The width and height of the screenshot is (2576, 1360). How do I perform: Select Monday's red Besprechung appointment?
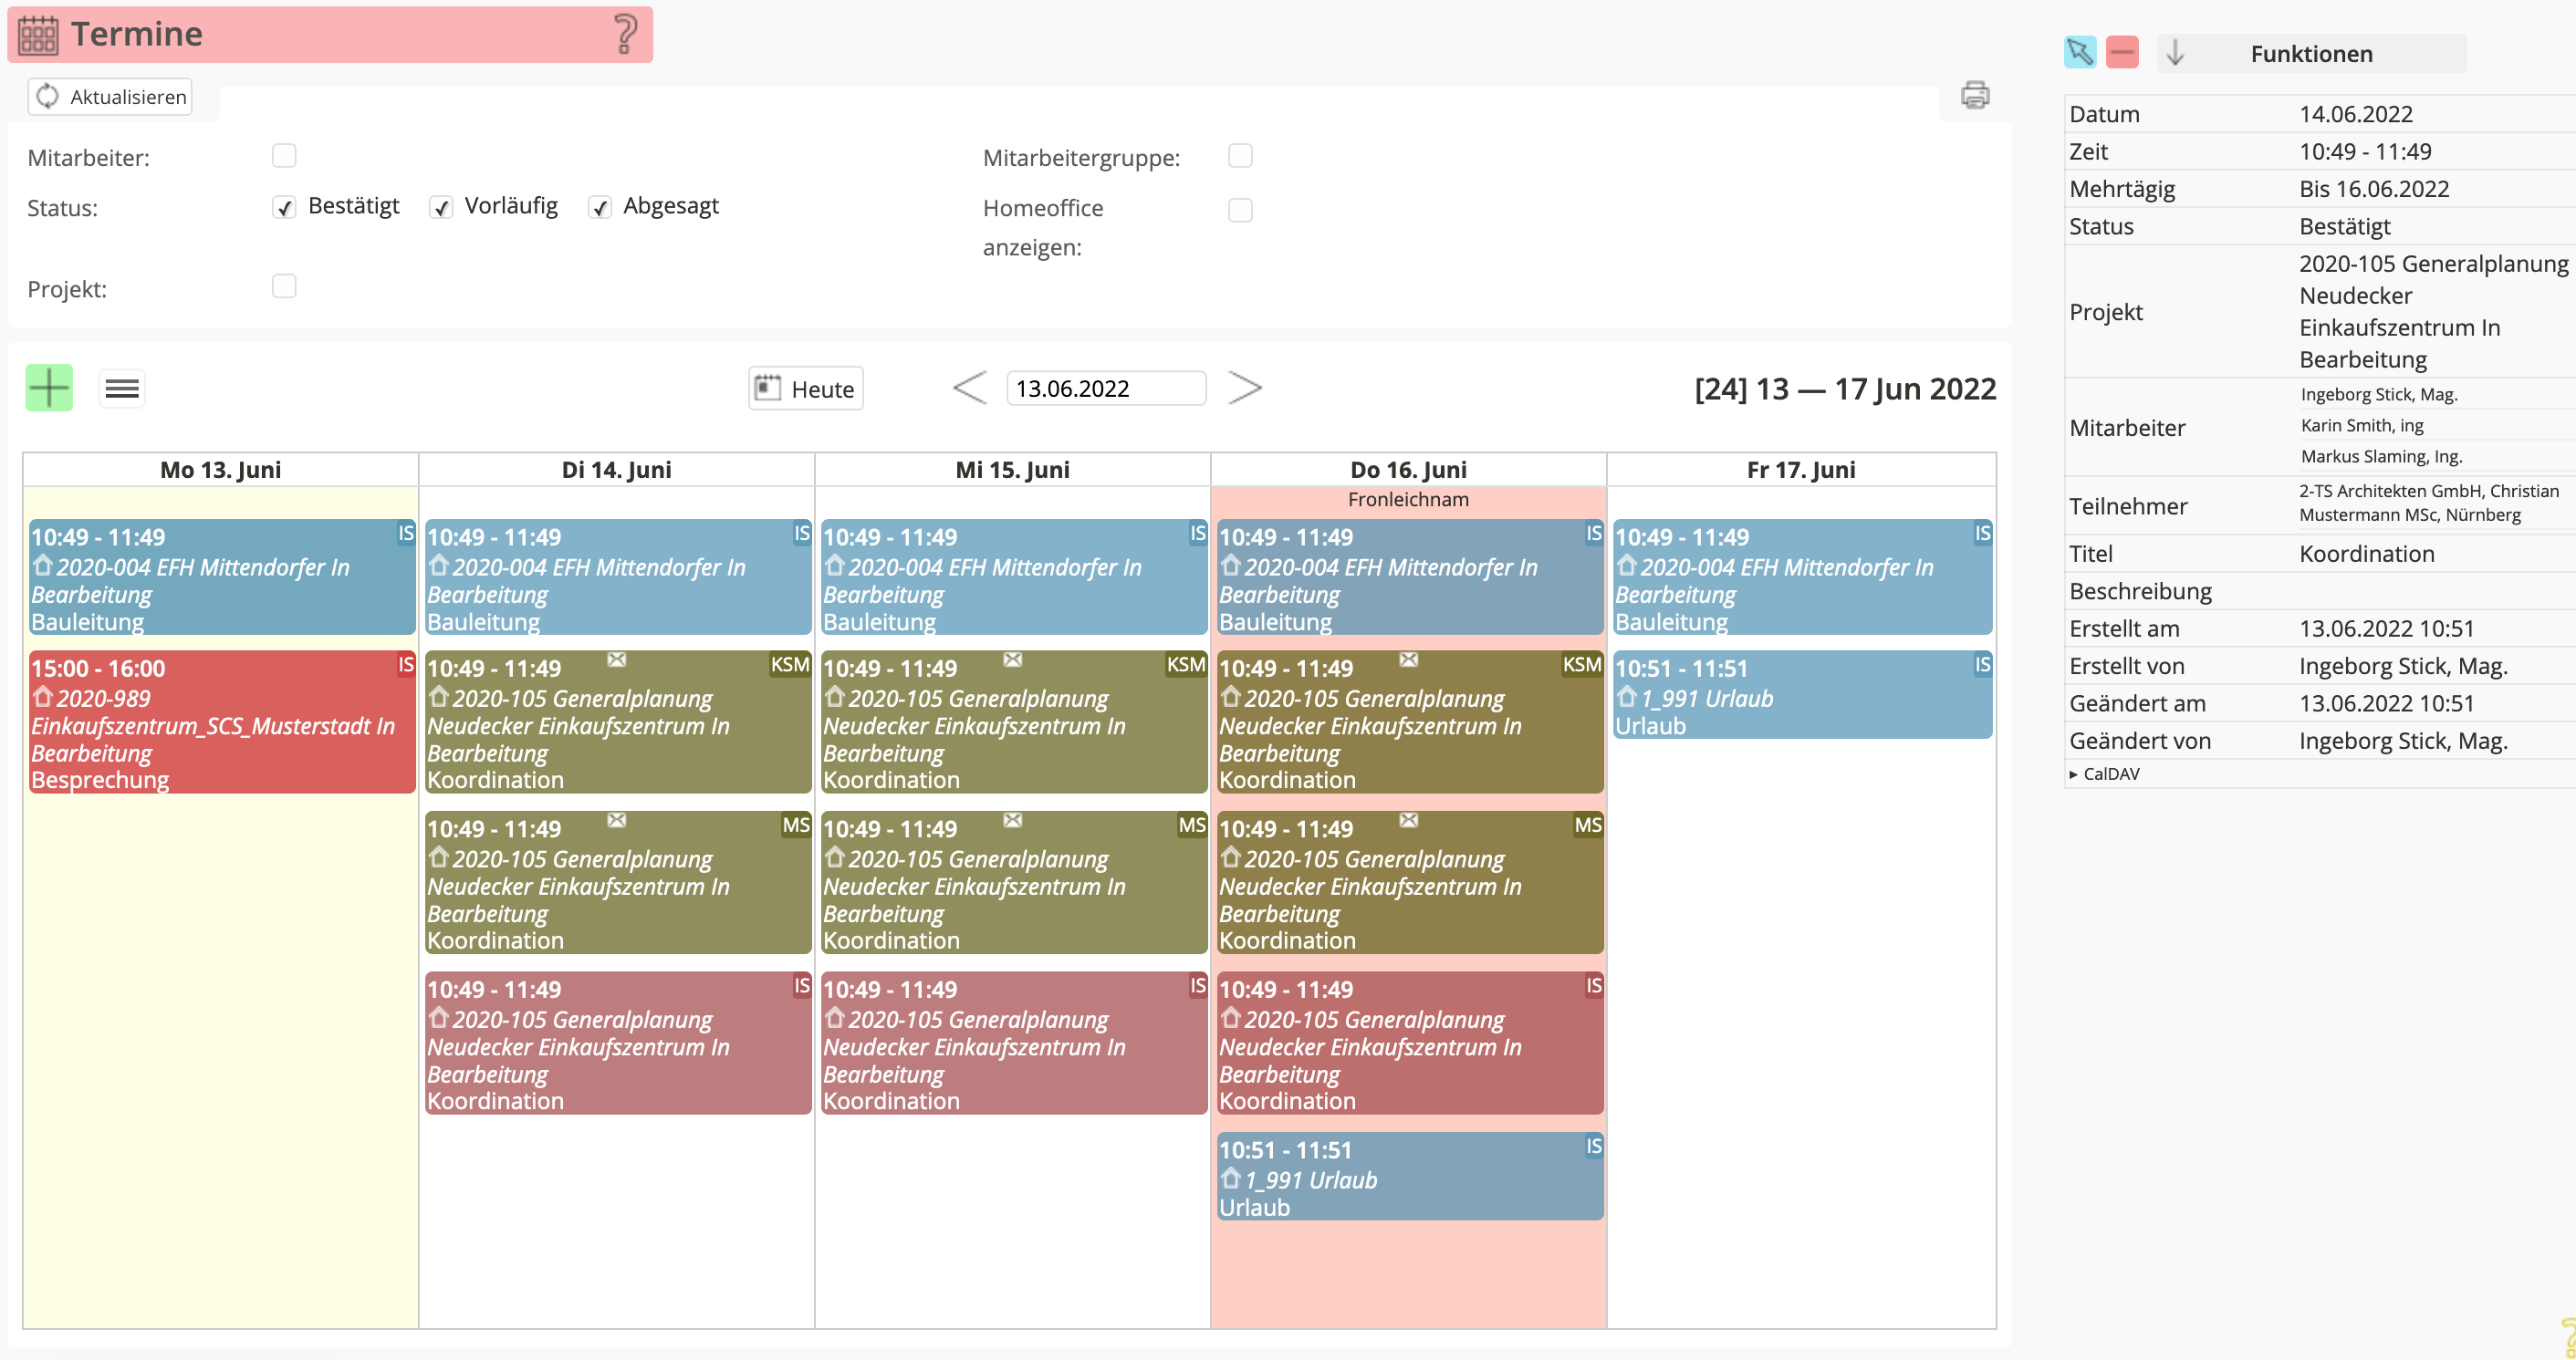tap(220, 723)
